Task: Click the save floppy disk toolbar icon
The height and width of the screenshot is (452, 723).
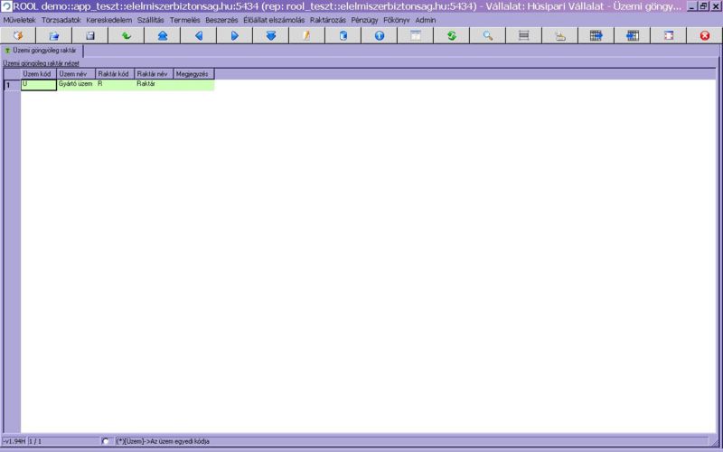Action: click(90, 35)
